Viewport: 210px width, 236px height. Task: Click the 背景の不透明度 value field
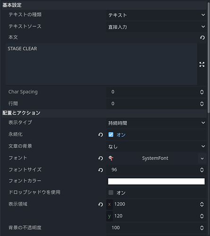pos(156,228)
